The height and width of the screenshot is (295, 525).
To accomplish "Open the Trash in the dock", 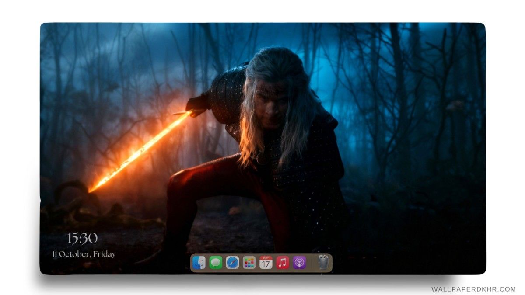I will point(323,262).
